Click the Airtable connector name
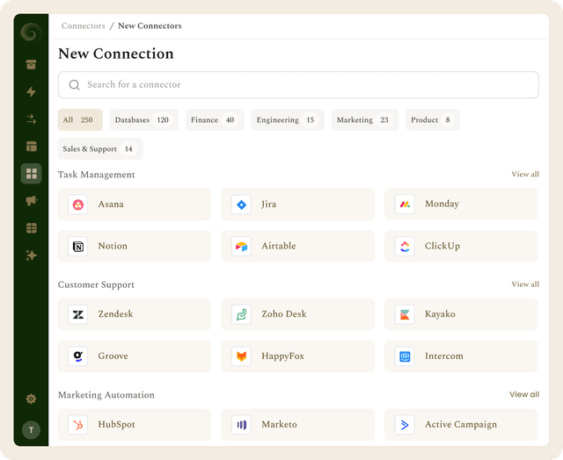The width and height of the screenshot is (563, 460). [279, 246]
